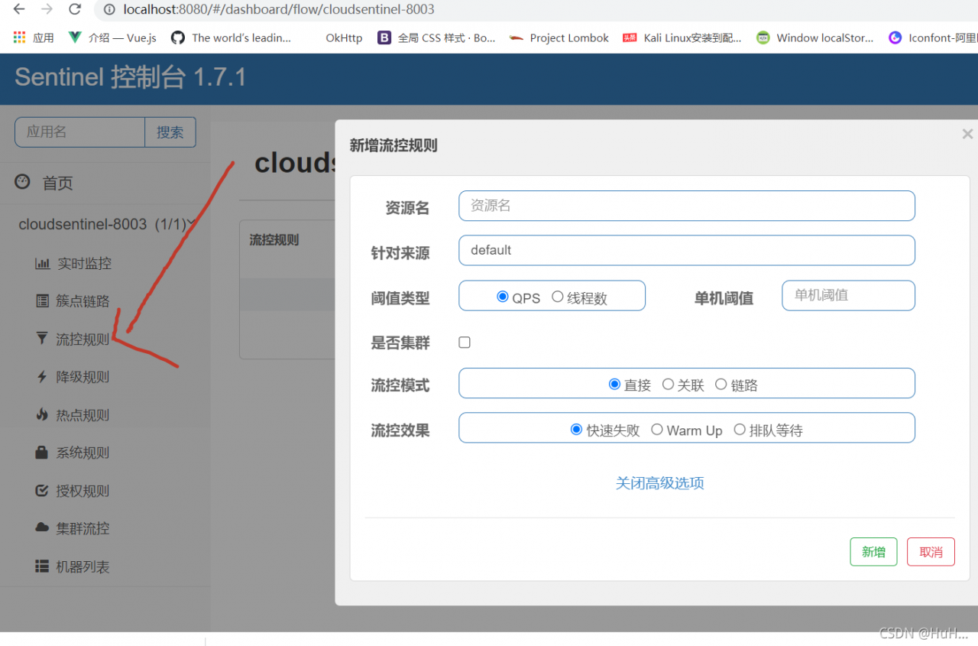
Task: Focus the 针对来源 default input
Action: point(687,250)
